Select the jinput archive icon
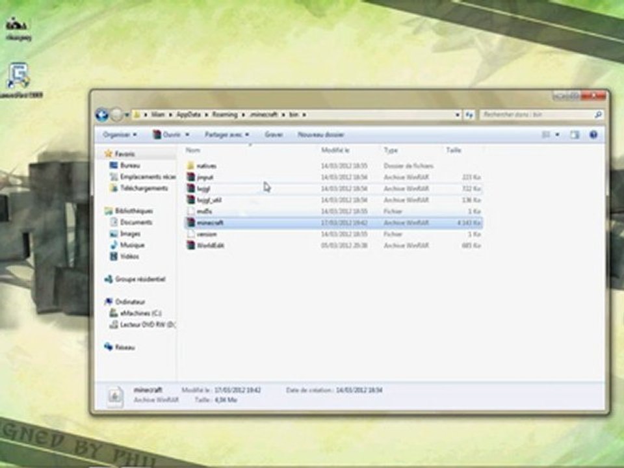The width and height of the screenshot is (624, 468). [x=190, y=177]
